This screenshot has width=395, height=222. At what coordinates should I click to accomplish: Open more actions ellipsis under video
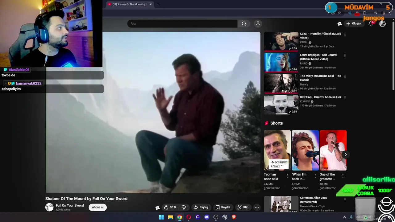(257, 207)
